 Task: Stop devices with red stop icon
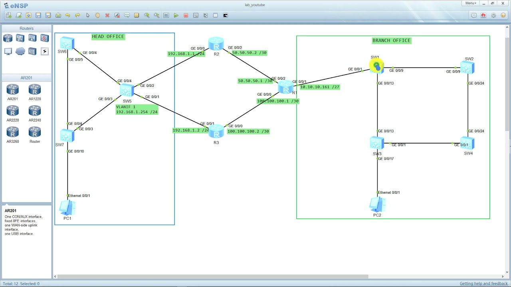186,15
